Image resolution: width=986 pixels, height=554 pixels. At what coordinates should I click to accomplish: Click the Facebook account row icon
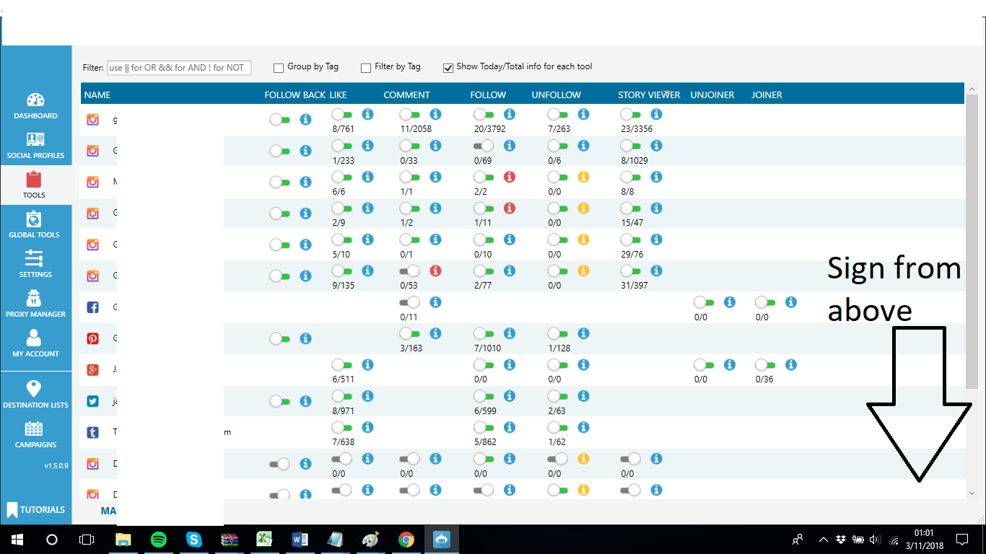pos(92,307)
